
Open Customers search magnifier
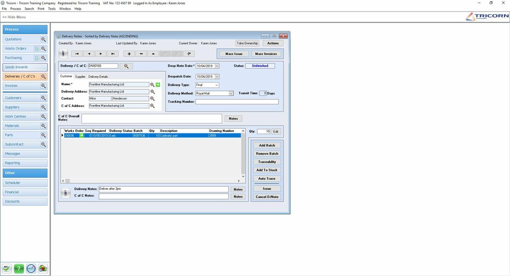coord(43,98)
